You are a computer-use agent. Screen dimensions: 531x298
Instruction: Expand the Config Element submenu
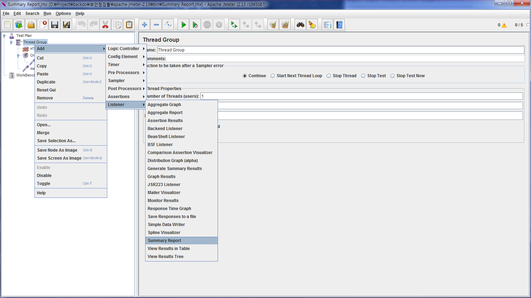[x=126, y=57]
